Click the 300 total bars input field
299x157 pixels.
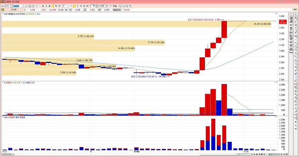(x=102, y=6)
